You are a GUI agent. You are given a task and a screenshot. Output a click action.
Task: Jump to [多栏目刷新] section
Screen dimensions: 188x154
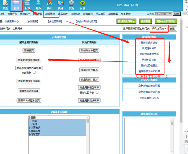pyautogui.click(x=55, y=22)
